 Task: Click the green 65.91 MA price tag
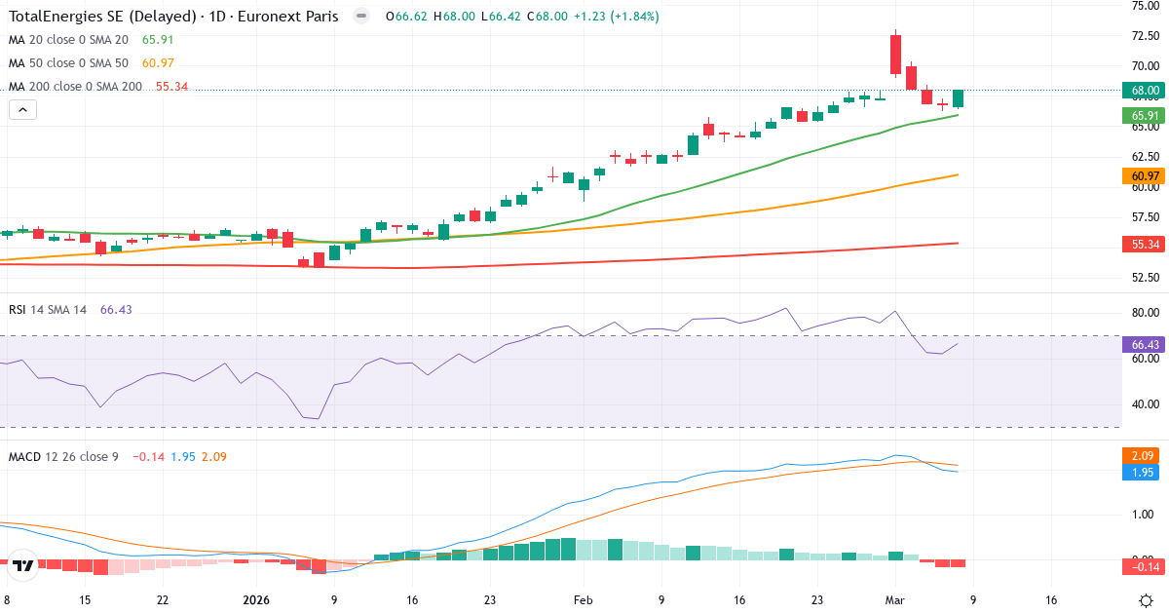[x=1144, y=116]
